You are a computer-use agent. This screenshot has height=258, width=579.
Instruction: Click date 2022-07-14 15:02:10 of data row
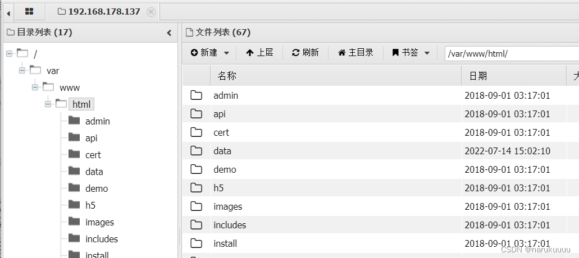507,151
